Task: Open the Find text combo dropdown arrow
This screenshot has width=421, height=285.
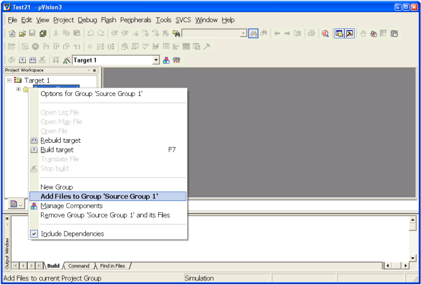Action: click(243, 34)
